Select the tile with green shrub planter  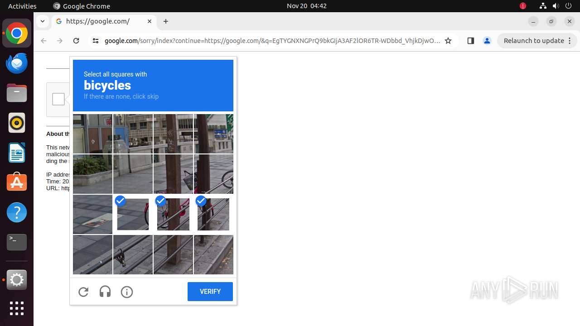[x=92, y=174]
